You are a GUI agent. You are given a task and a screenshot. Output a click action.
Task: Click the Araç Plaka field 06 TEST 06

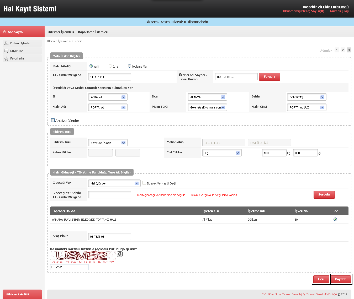click(x=110, y=236)
